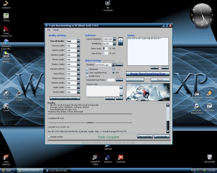Open the Game Effects dropdown
The width and height of the screenshot is (217, 173).
(78, 74)
